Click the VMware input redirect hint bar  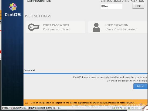(x=31, y=108)
